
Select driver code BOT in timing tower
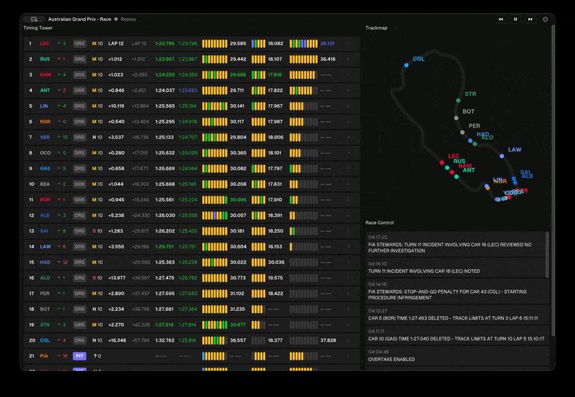(45, 309)
